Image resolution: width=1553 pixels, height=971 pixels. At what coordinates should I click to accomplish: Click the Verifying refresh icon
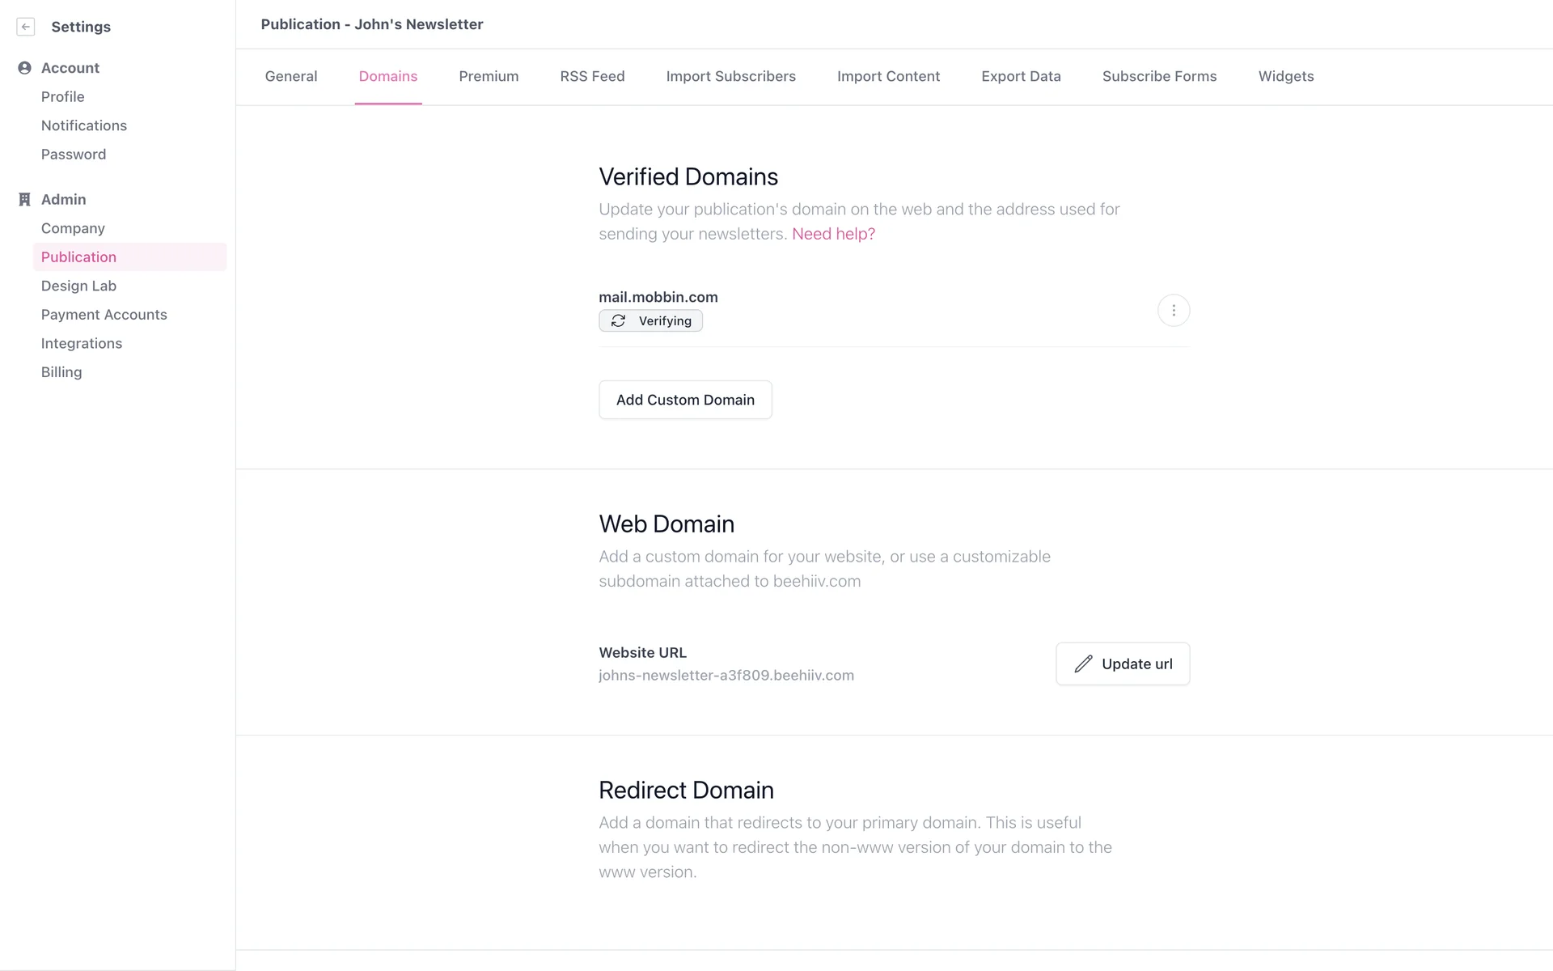pos(618,321)
